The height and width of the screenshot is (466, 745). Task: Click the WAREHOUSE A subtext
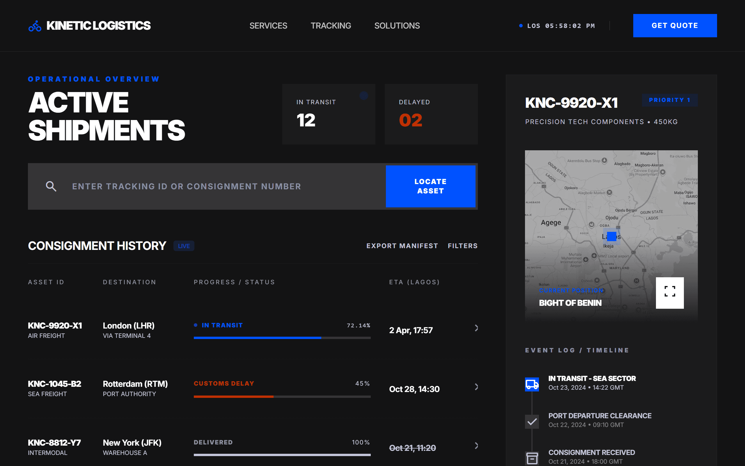pyautogui.click(x=125, y=453)
